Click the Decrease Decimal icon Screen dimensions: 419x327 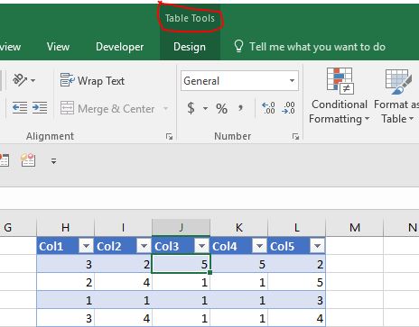(288, 108)
